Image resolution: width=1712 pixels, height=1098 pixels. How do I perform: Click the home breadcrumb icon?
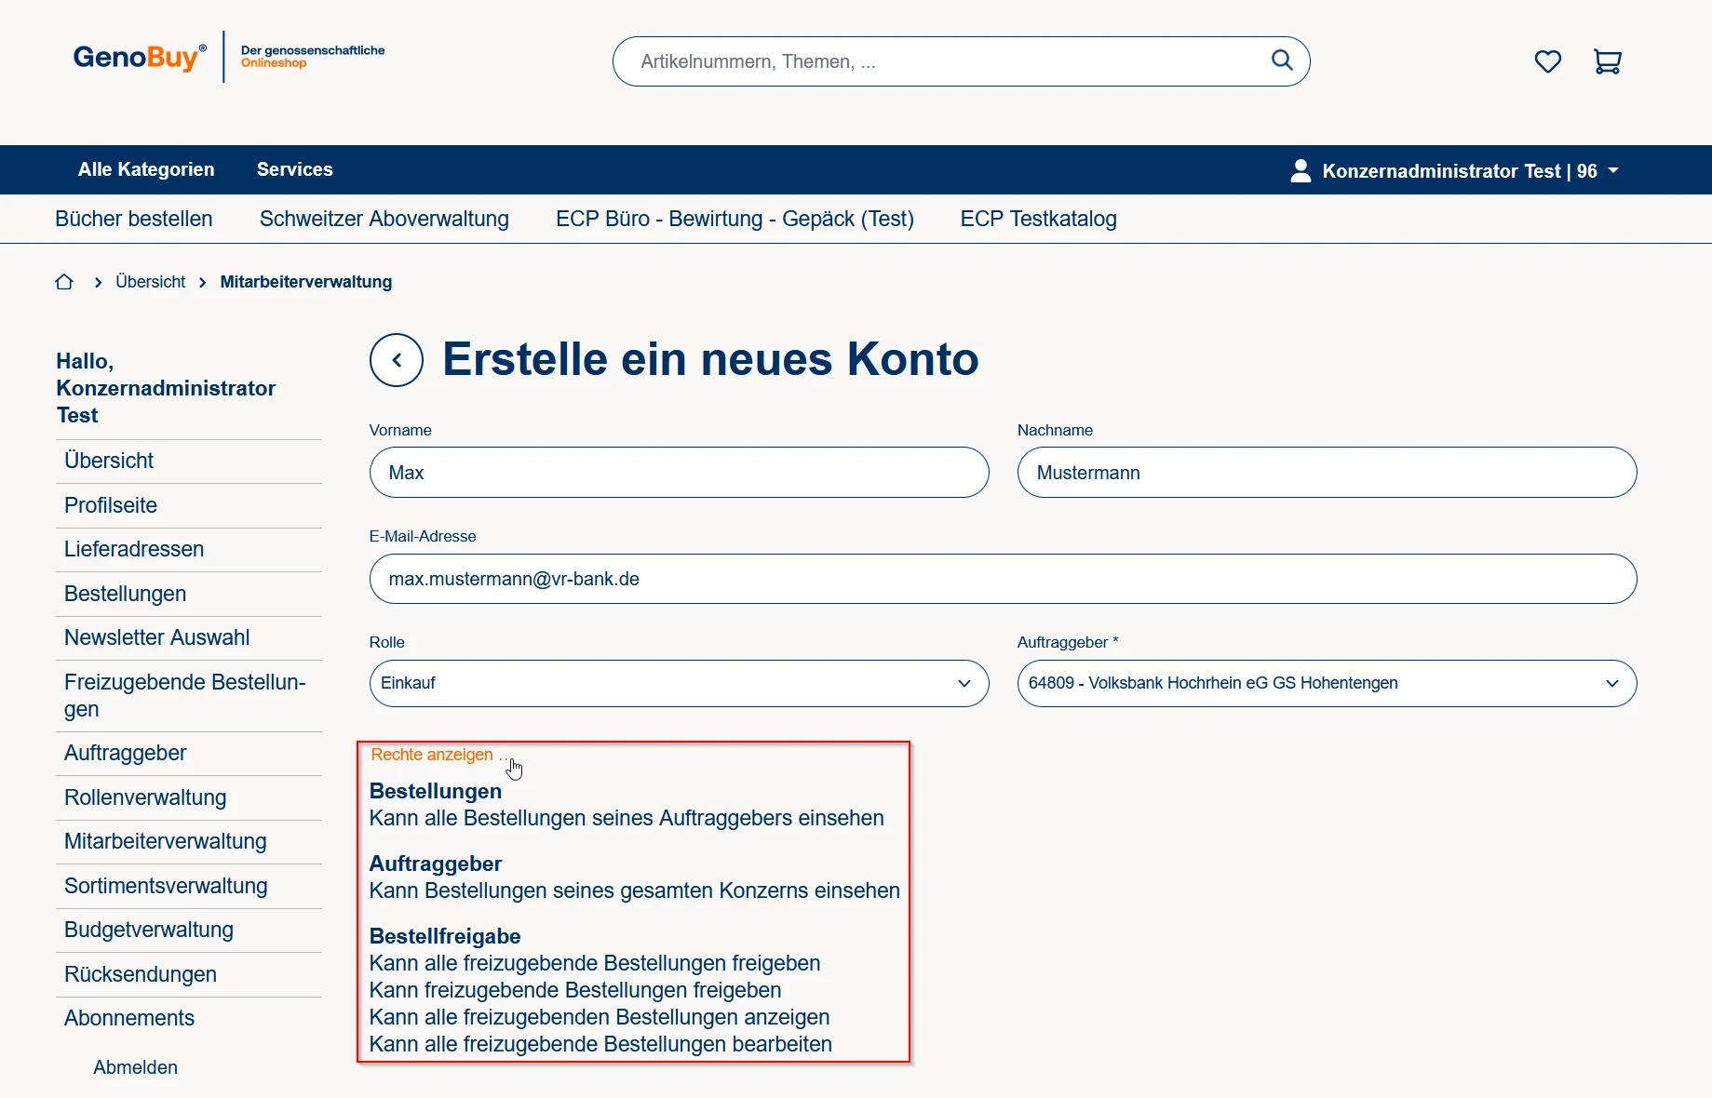(64, 282)
